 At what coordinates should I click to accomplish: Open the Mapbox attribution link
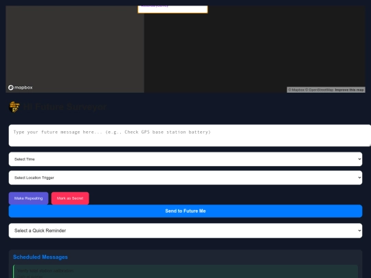[296, 90]
